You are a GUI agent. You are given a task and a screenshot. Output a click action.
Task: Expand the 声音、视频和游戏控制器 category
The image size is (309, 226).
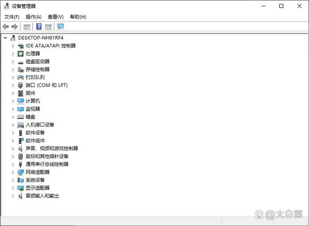point(13,148)
